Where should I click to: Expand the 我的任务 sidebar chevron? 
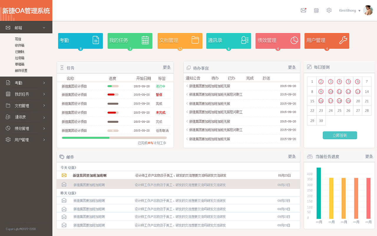44,94
